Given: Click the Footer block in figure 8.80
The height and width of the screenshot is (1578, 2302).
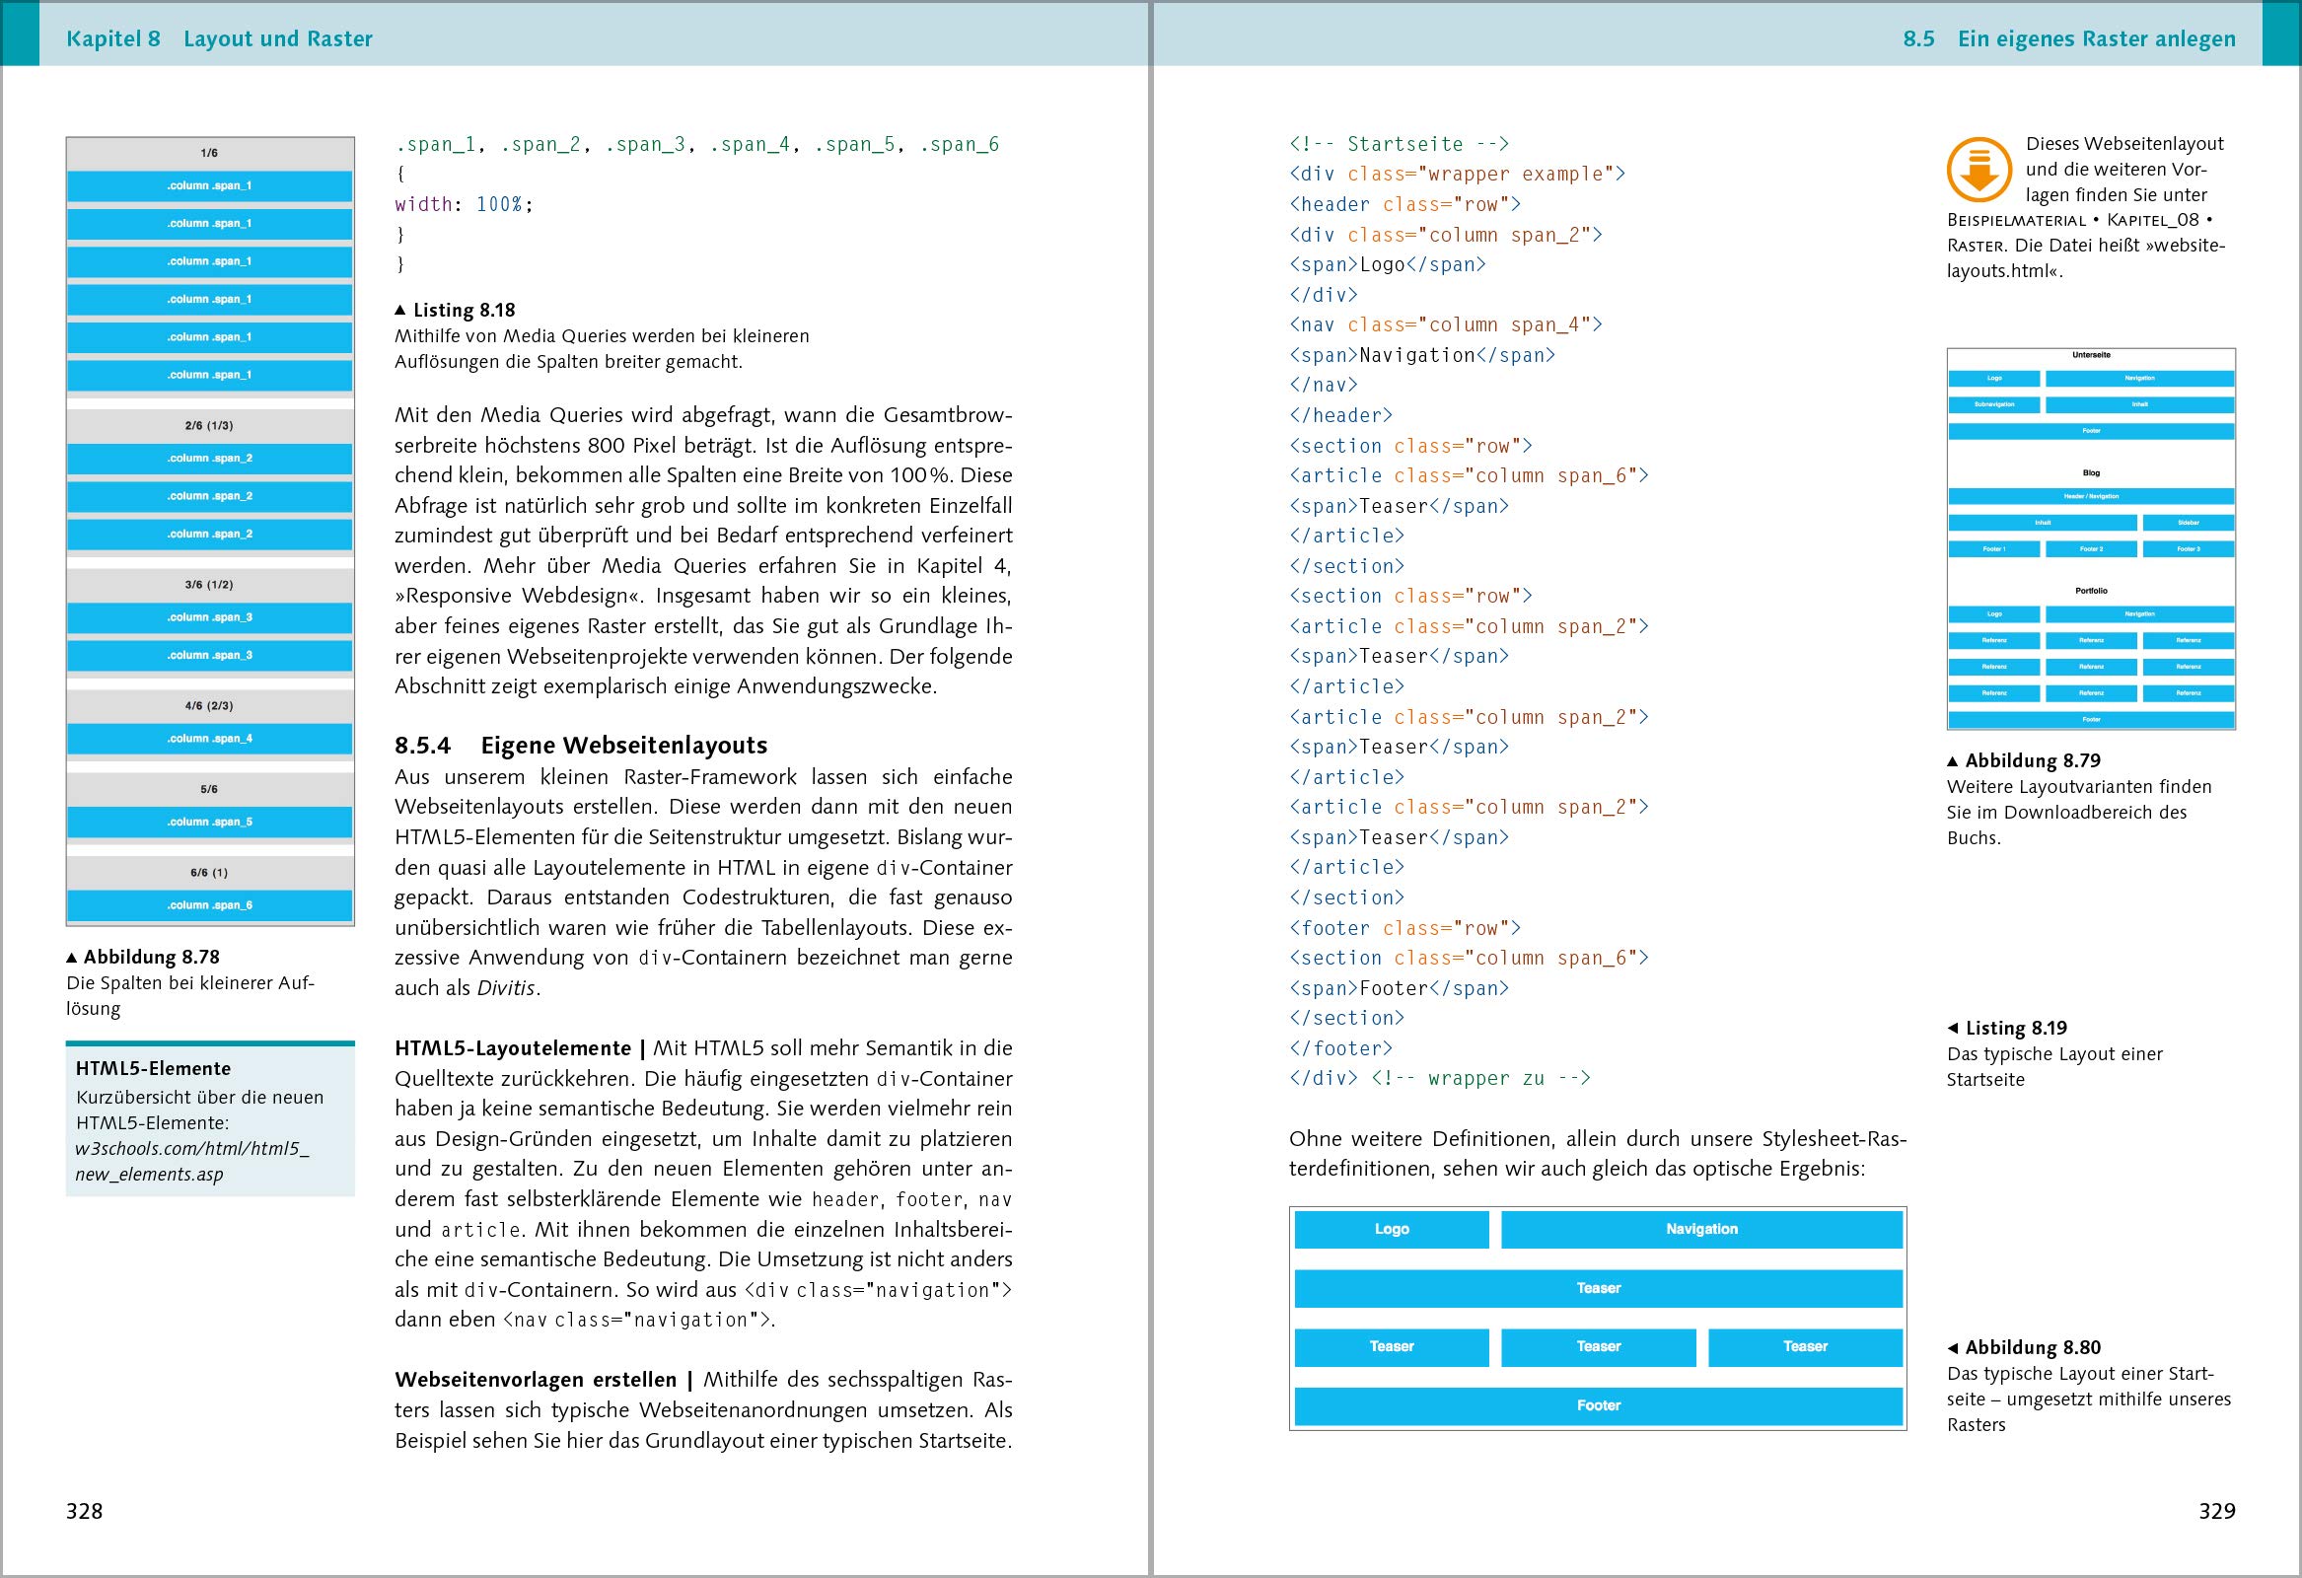Looking at the screenshot, I should [1598, 1405].
